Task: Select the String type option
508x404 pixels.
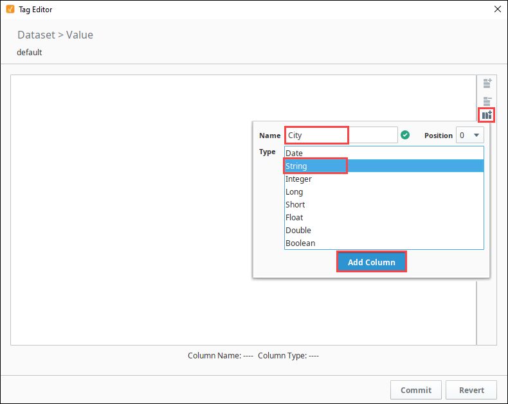Action: click(x=384, y=166)
